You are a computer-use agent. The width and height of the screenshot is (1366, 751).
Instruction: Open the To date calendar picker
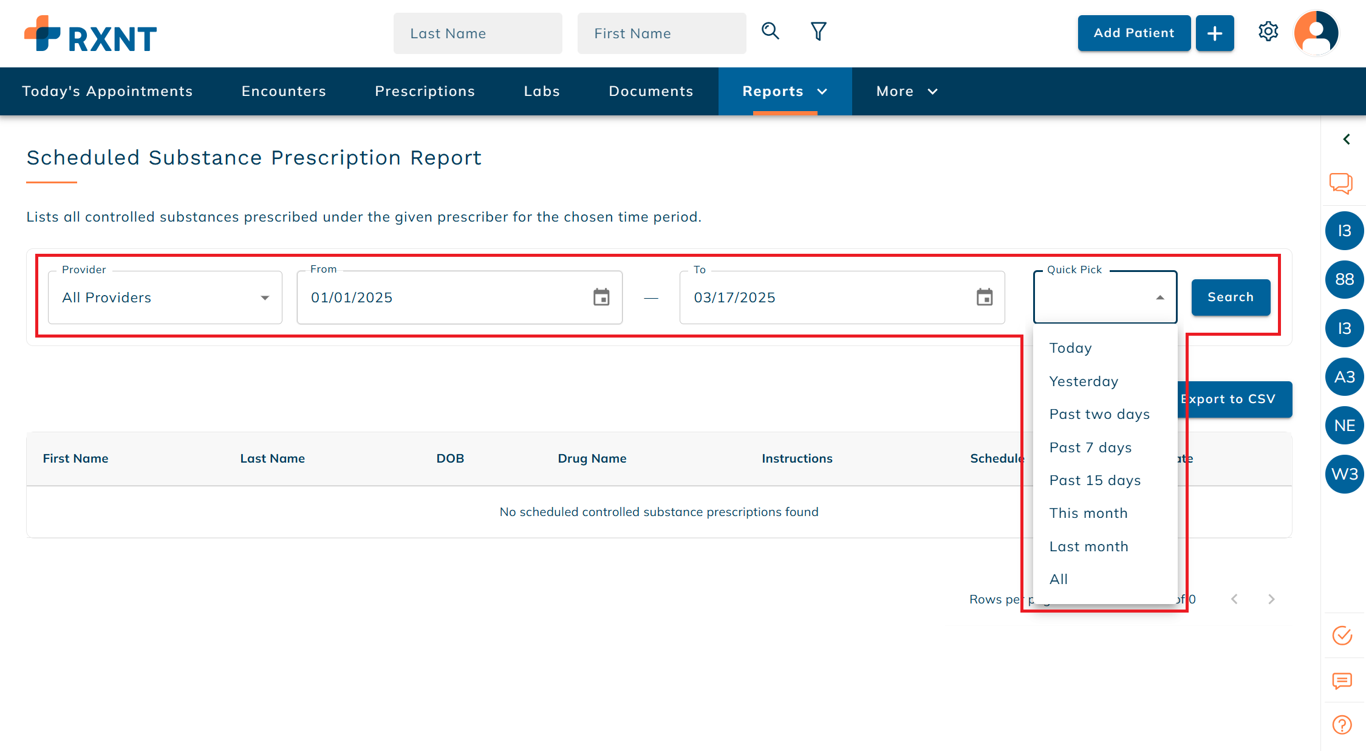point(984,297)
